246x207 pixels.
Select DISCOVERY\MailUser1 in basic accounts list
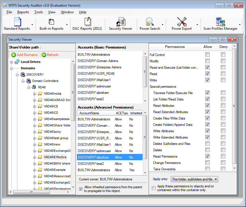(94, 80)
